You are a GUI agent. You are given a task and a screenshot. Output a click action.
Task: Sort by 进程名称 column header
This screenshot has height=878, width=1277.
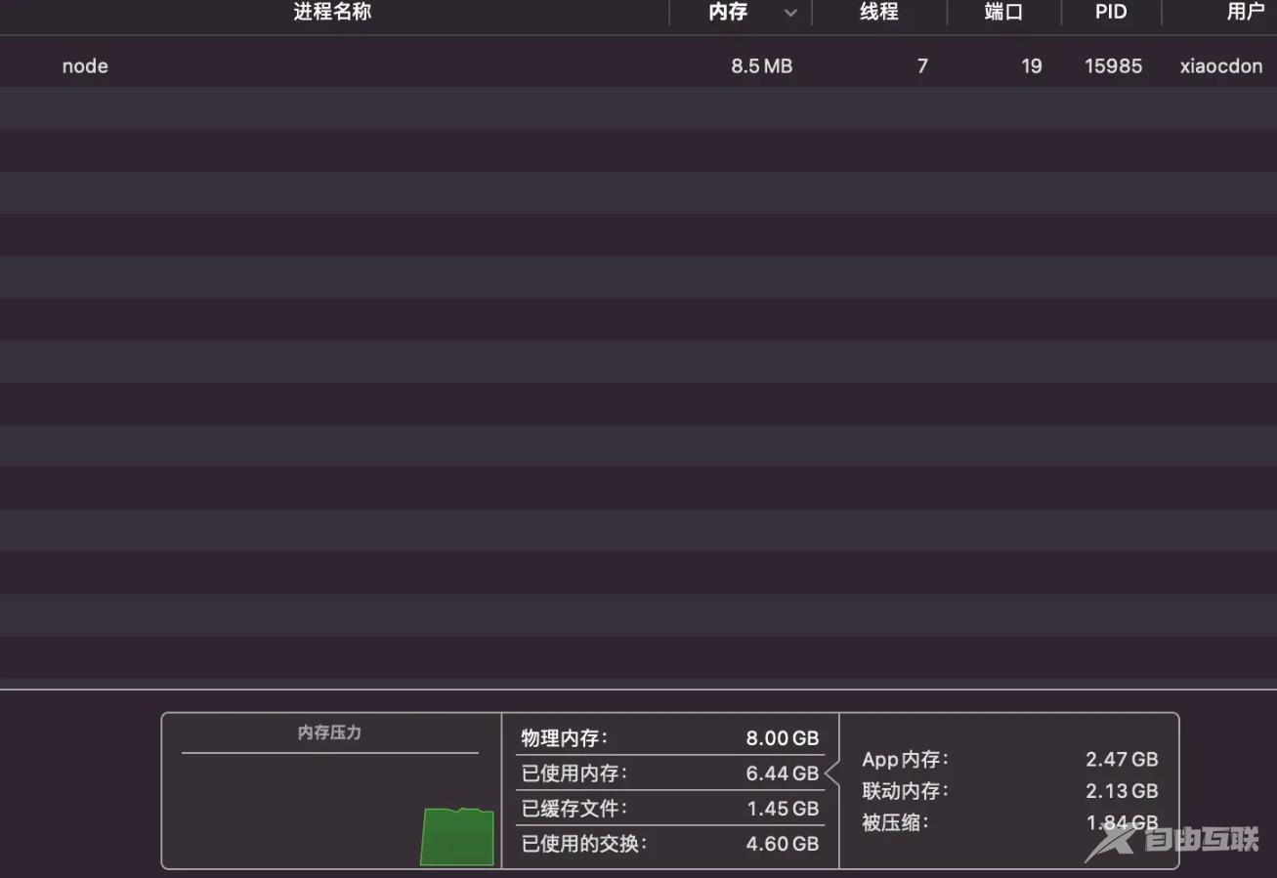click(332, 13)
